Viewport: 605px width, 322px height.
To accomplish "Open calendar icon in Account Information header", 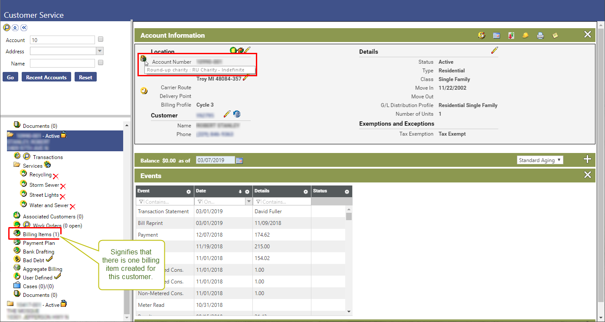I will pos(497,36).
